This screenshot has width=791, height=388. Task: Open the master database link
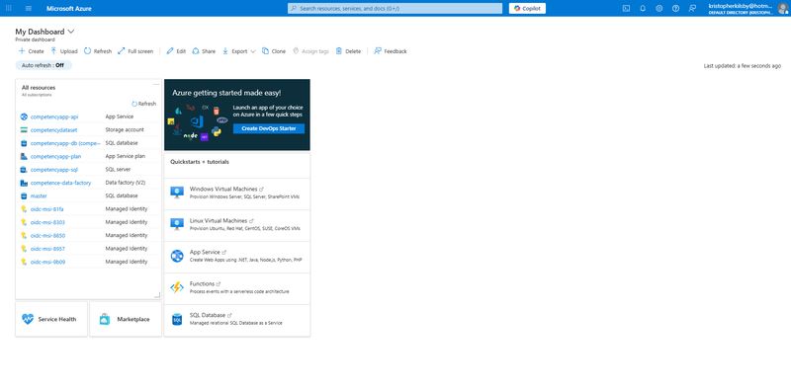coord(39,196)
